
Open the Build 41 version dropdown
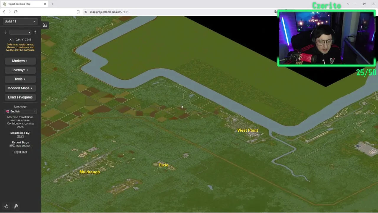[20, 21]
